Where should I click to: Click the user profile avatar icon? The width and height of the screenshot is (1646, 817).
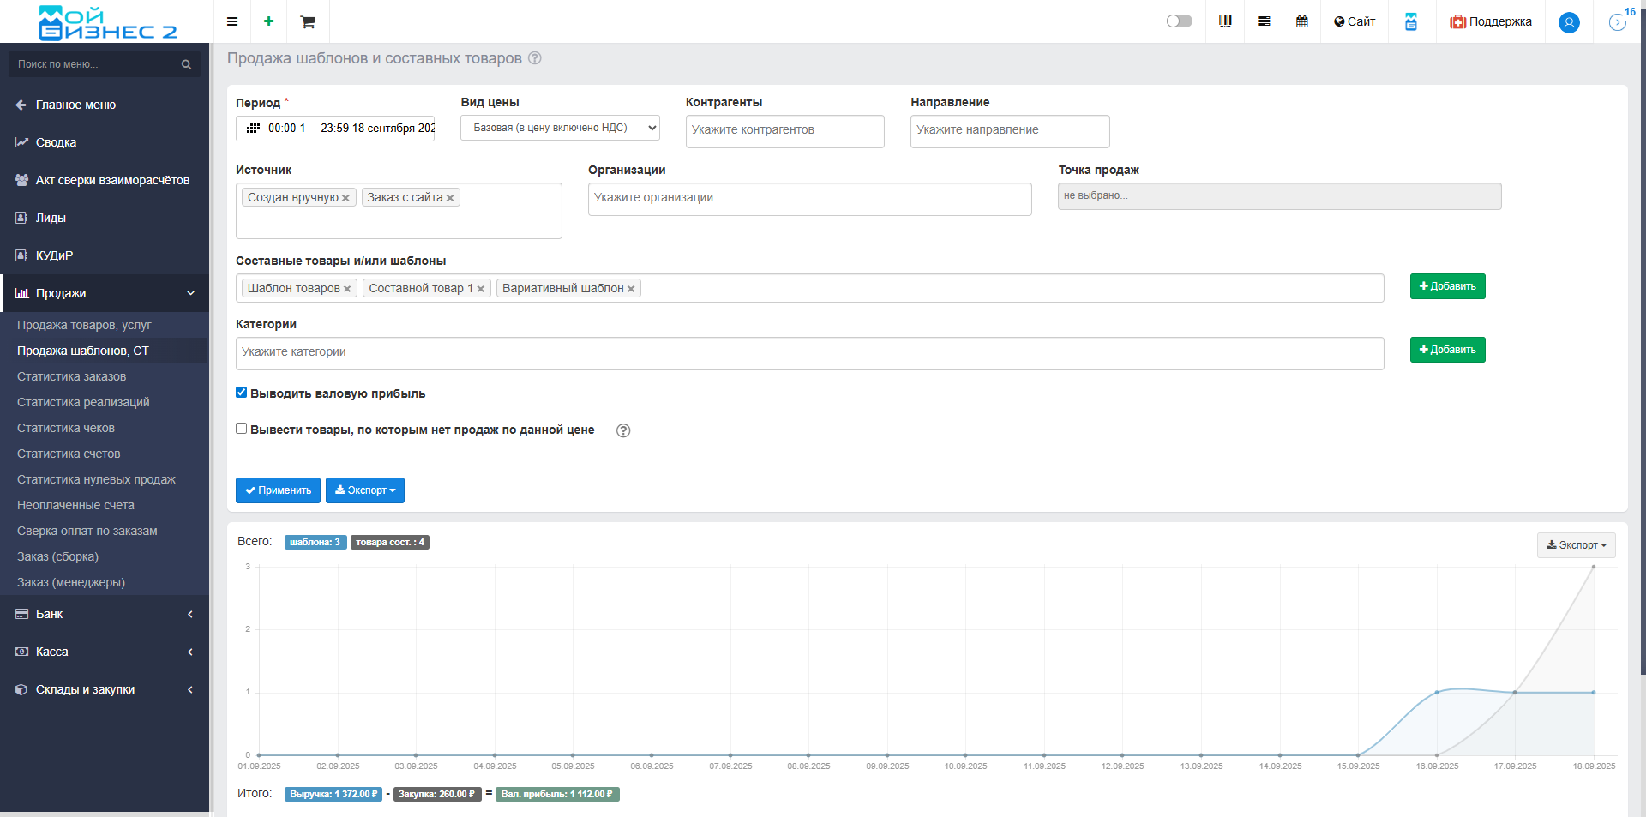[x=1569, y=22]
